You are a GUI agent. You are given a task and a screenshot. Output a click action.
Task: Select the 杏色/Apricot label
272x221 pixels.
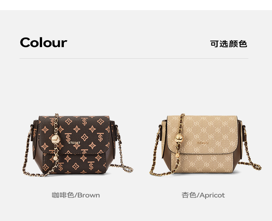tap(203, 195)
